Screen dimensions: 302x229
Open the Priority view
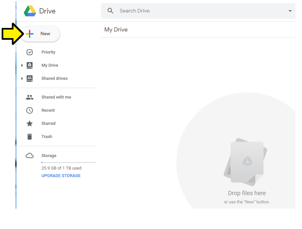pos(48,52)
